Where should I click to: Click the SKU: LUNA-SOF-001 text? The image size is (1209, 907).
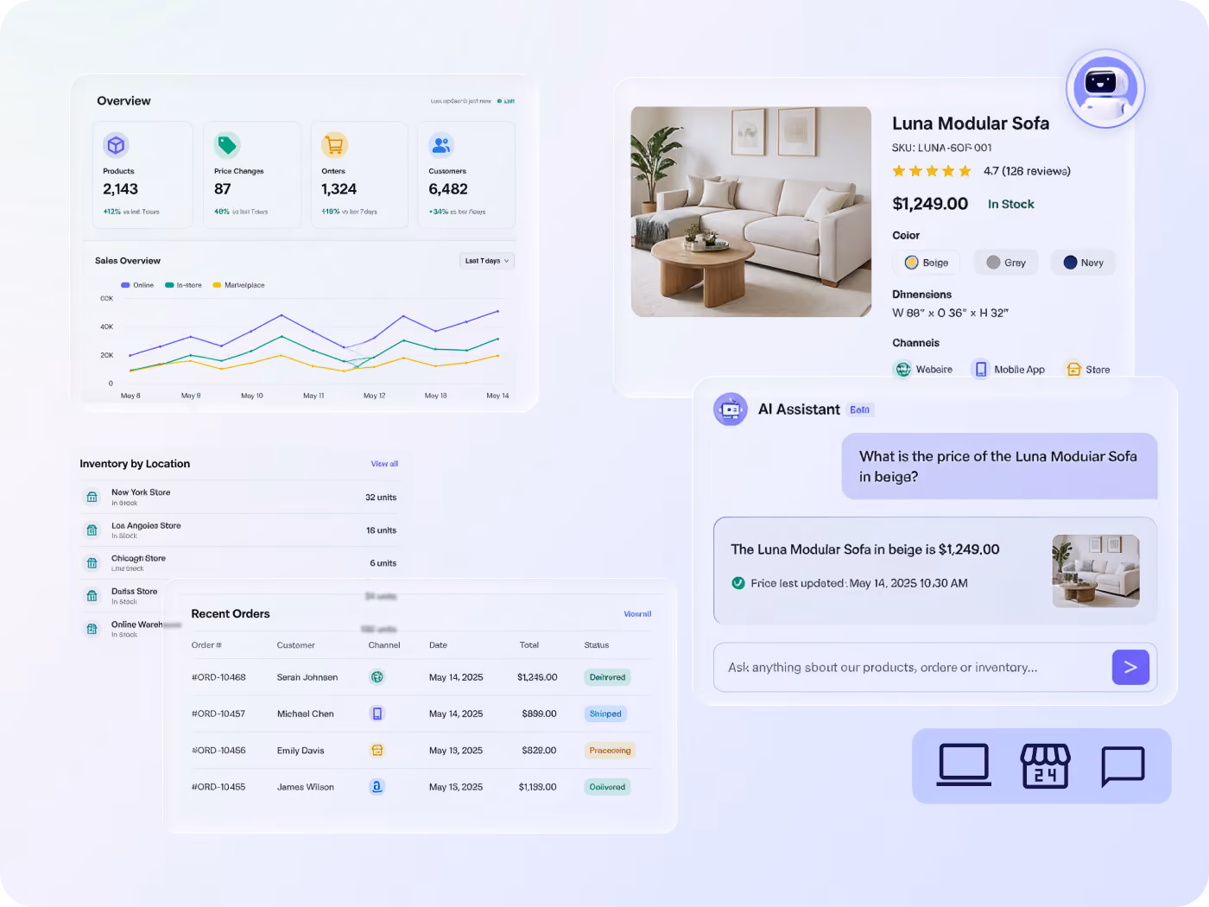click(x=942, y=148)
